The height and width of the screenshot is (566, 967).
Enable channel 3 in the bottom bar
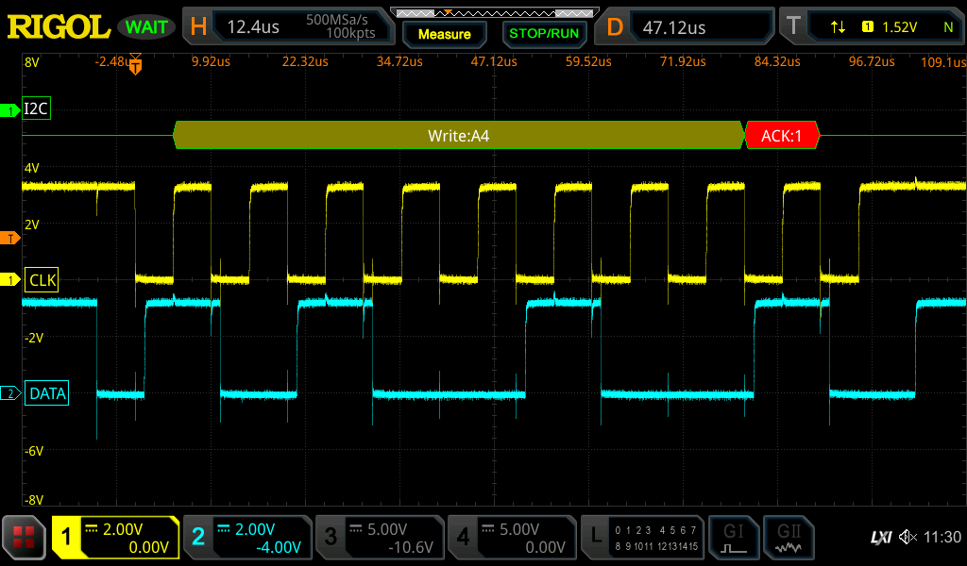pyautogui.click(x=379, y=538)
